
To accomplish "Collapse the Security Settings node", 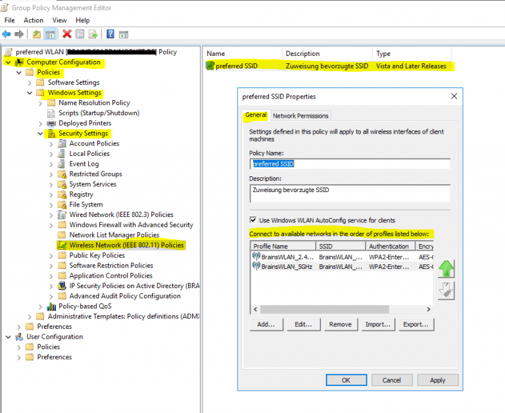I will pos(40,134).
